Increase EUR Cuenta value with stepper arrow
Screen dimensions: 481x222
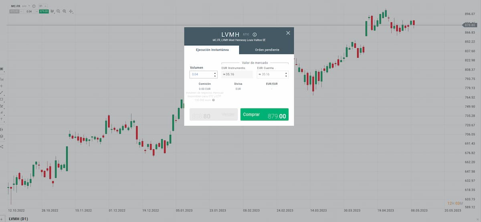click(x=286, y=73)
